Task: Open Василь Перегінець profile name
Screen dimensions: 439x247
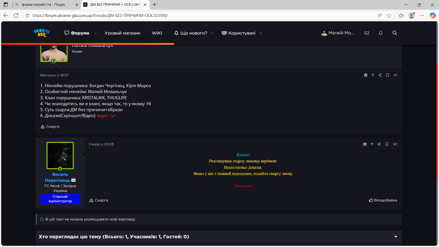Action: (58, 177)
